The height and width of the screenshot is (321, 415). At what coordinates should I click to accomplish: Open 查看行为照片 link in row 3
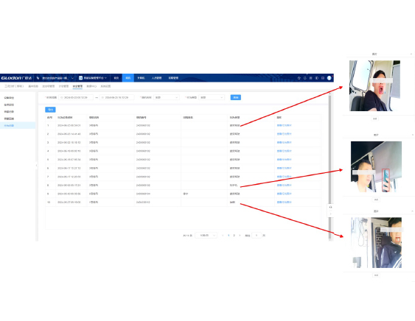(284, 143)
